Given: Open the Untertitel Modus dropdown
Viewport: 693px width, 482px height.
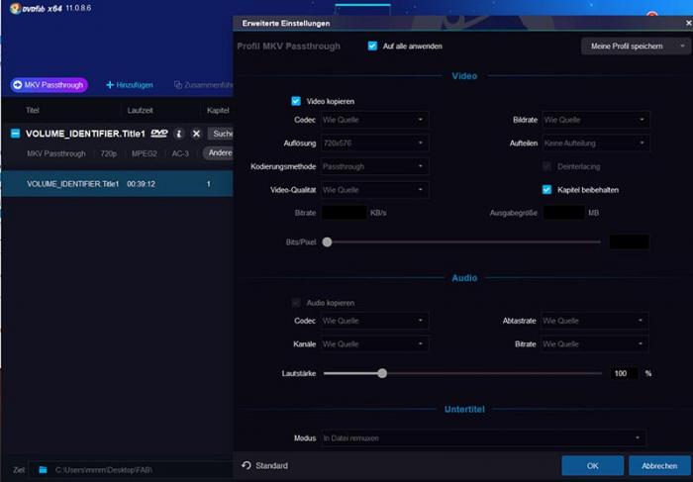Looking at the screenshot, I should [x=482, y=437].
